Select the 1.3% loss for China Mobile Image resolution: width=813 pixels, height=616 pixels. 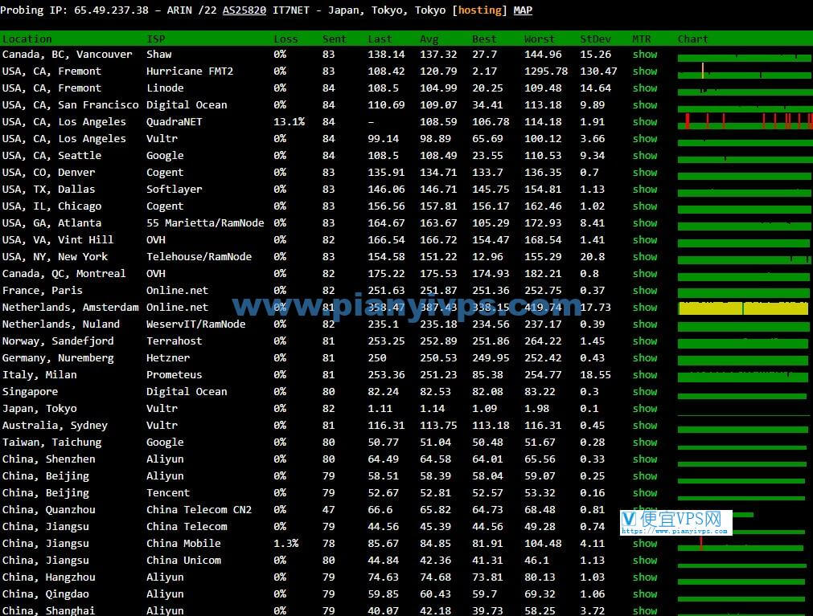coord(285,544)
